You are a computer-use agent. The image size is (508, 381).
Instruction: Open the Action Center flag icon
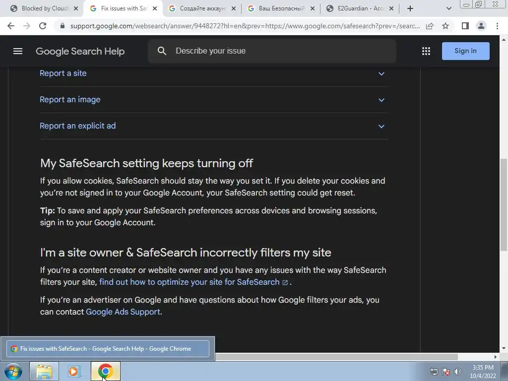(x=446, y=372)
